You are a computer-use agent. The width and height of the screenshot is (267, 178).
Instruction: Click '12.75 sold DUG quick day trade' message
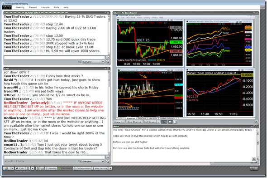(71, 40)
